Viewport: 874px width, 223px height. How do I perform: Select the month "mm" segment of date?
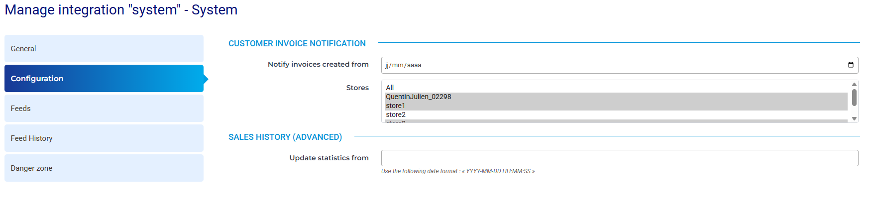398,65
